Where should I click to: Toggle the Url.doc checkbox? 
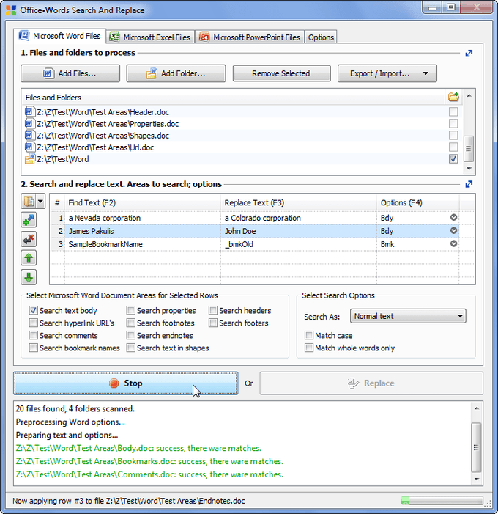point(453,147)
